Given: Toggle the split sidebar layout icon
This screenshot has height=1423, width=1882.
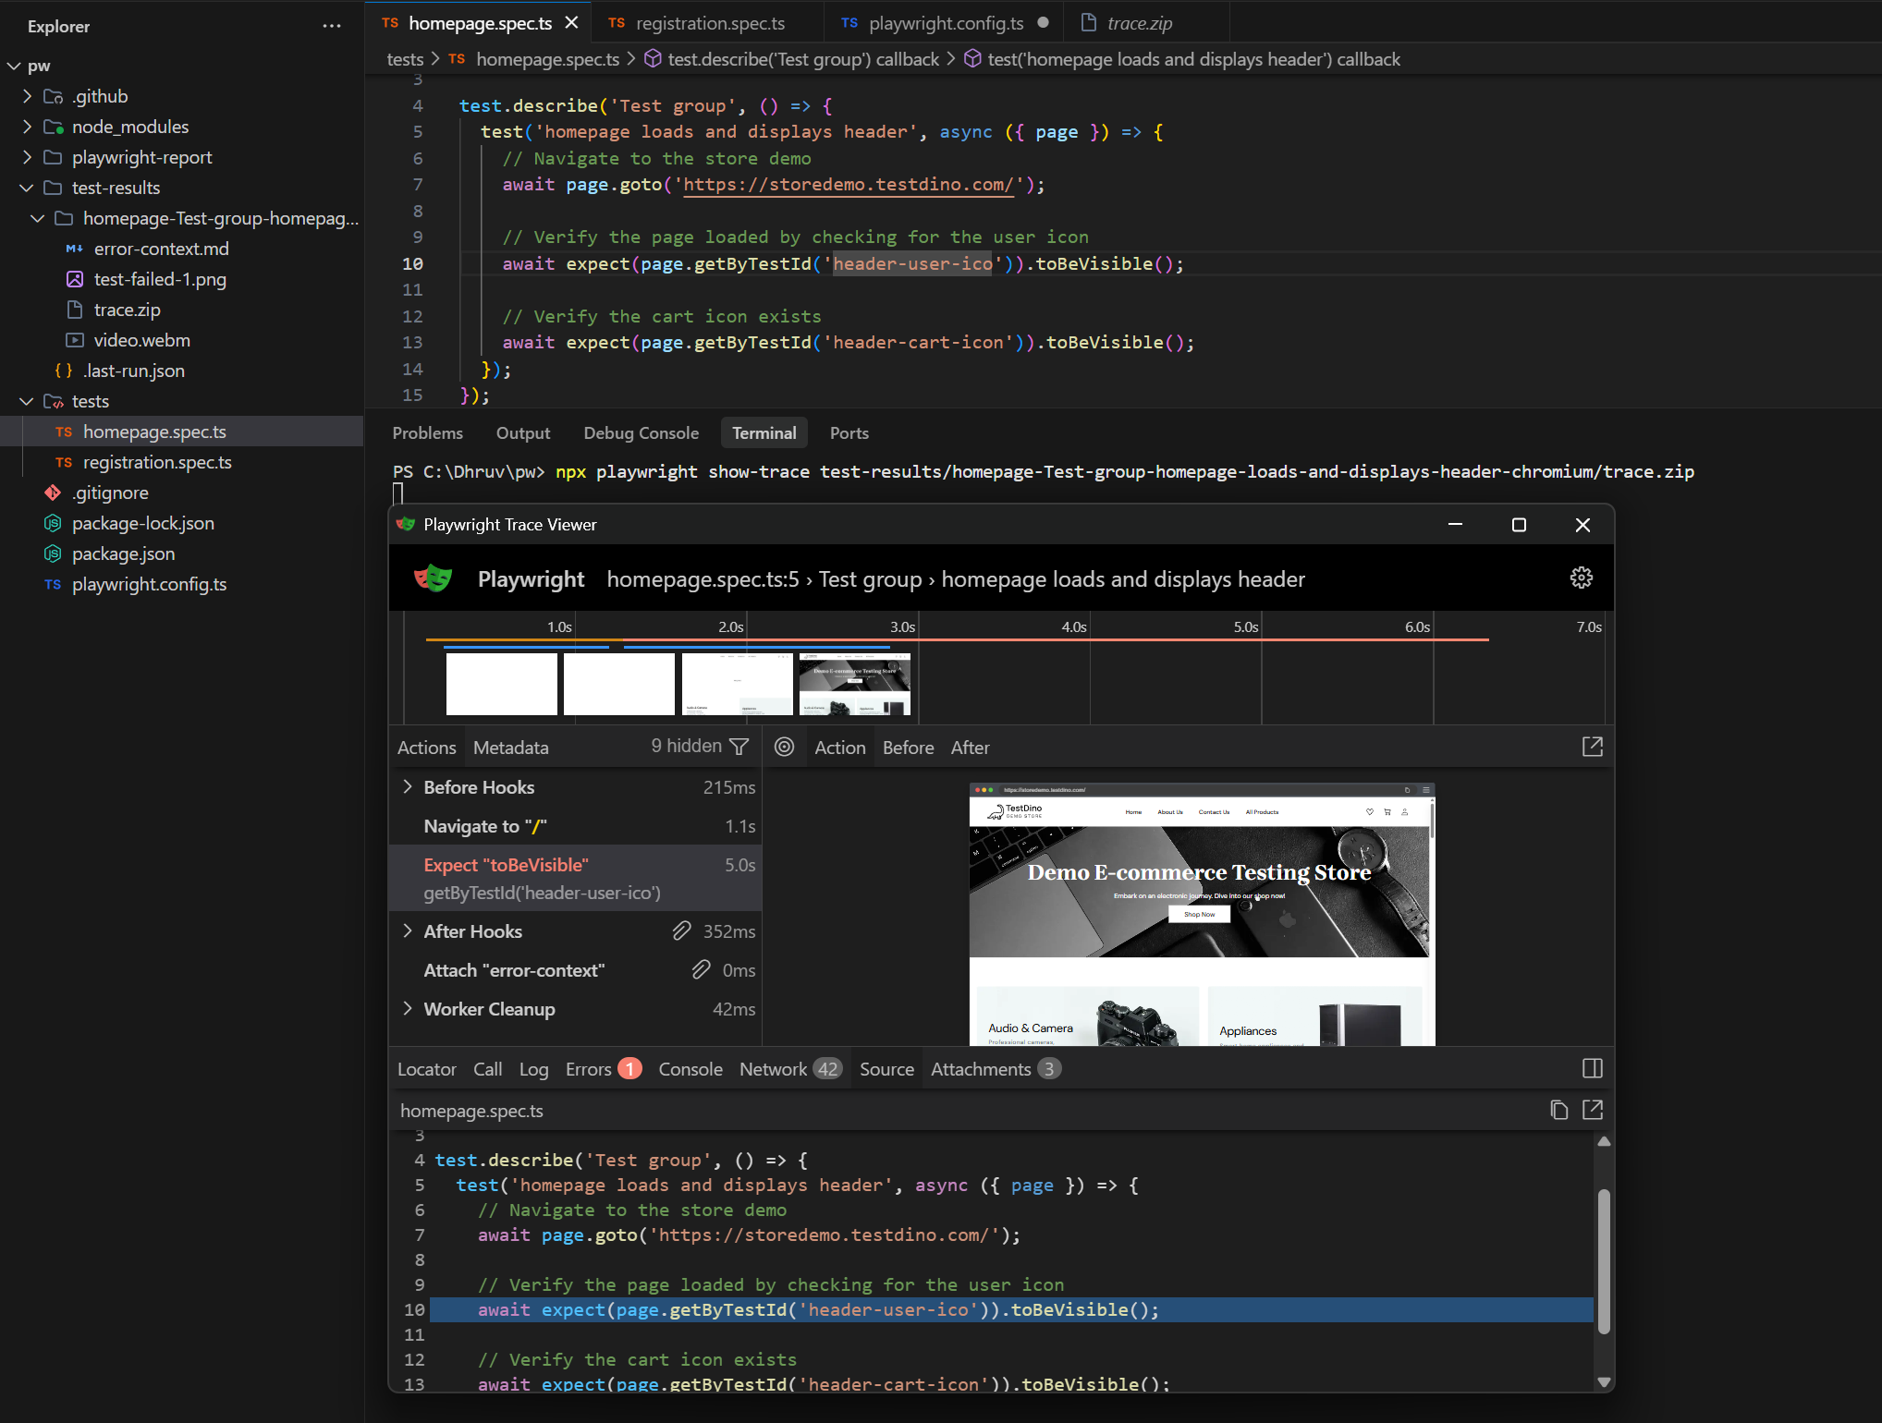Looking at the screenshot, I should pos(1592,1069).
